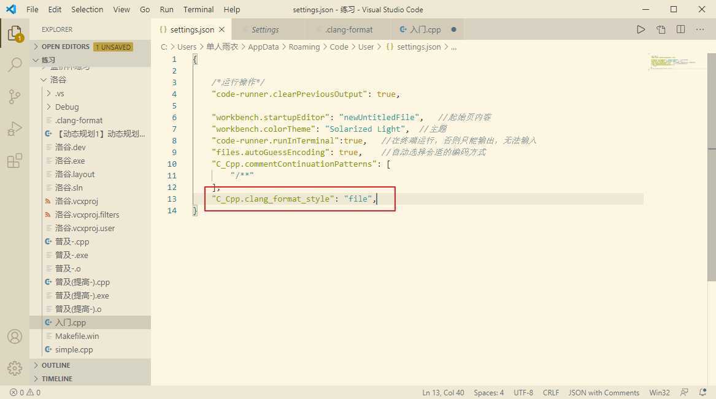The width and height of the screenshot is (716, 399).
Task: Click the feedback icon in status bar
Action: (x=684, y=392)
